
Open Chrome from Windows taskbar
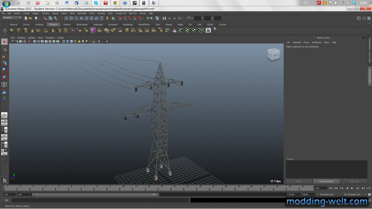pyautogui.click(x=115, y=3)
